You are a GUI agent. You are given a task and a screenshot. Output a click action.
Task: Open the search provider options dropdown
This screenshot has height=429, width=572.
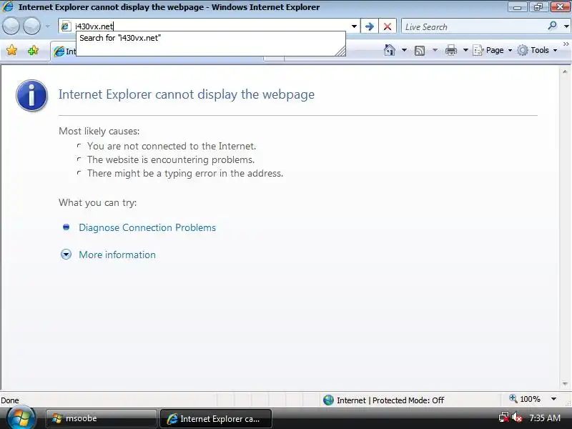(x=566, y=26)
